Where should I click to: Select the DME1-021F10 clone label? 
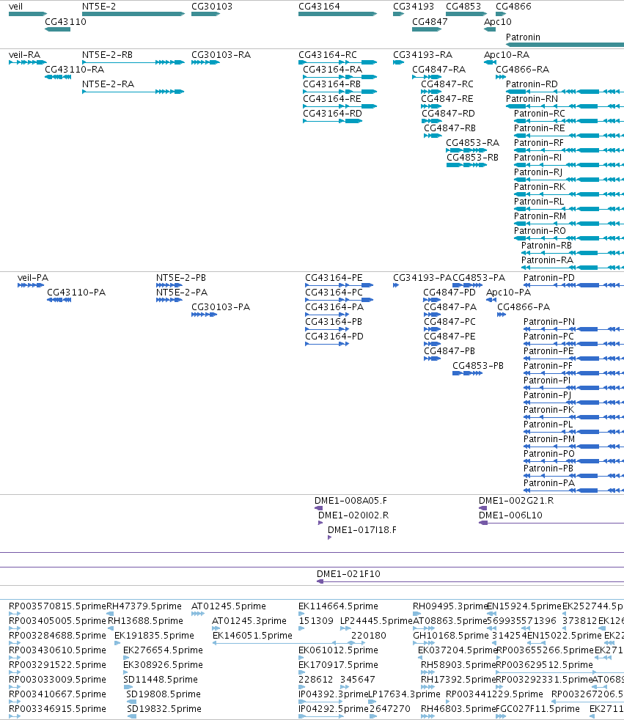coord(348,574)
